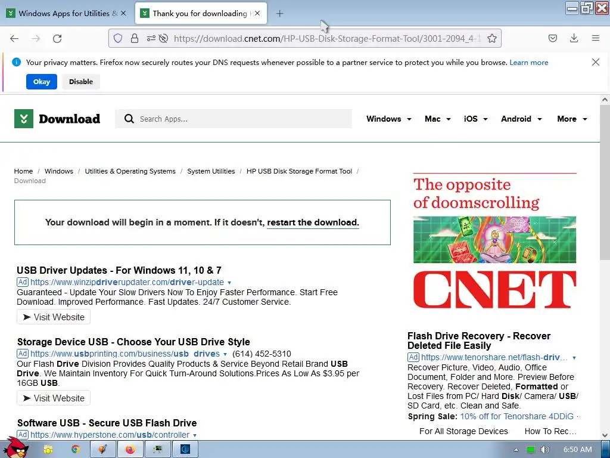The height and width of the screenshot is (458, 610).
Task: Go to Home breadcrumb
Action: [23, 171]
